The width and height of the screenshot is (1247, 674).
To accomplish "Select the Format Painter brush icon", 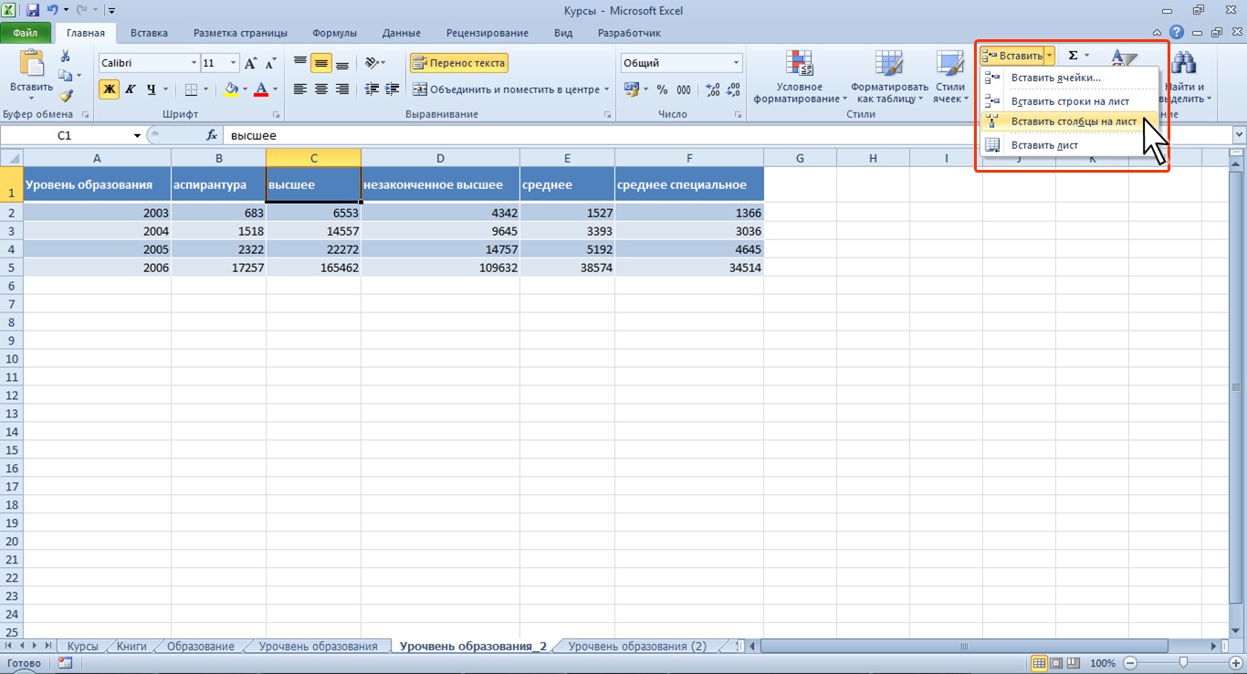I will (x=65, y=95).
